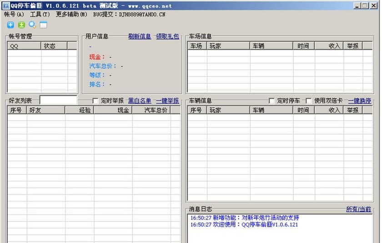
Task: Click the 收入 column header in 车场信息
Action: (329, 46)
